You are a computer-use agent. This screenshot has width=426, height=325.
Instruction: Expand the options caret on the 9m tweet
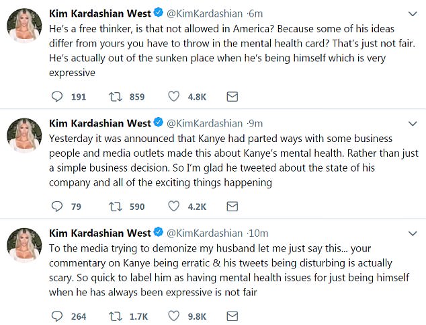(411, 123)
